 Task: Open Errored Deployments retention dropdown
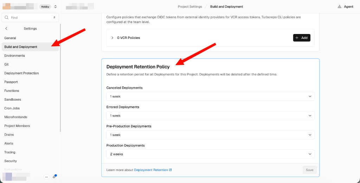210,116
